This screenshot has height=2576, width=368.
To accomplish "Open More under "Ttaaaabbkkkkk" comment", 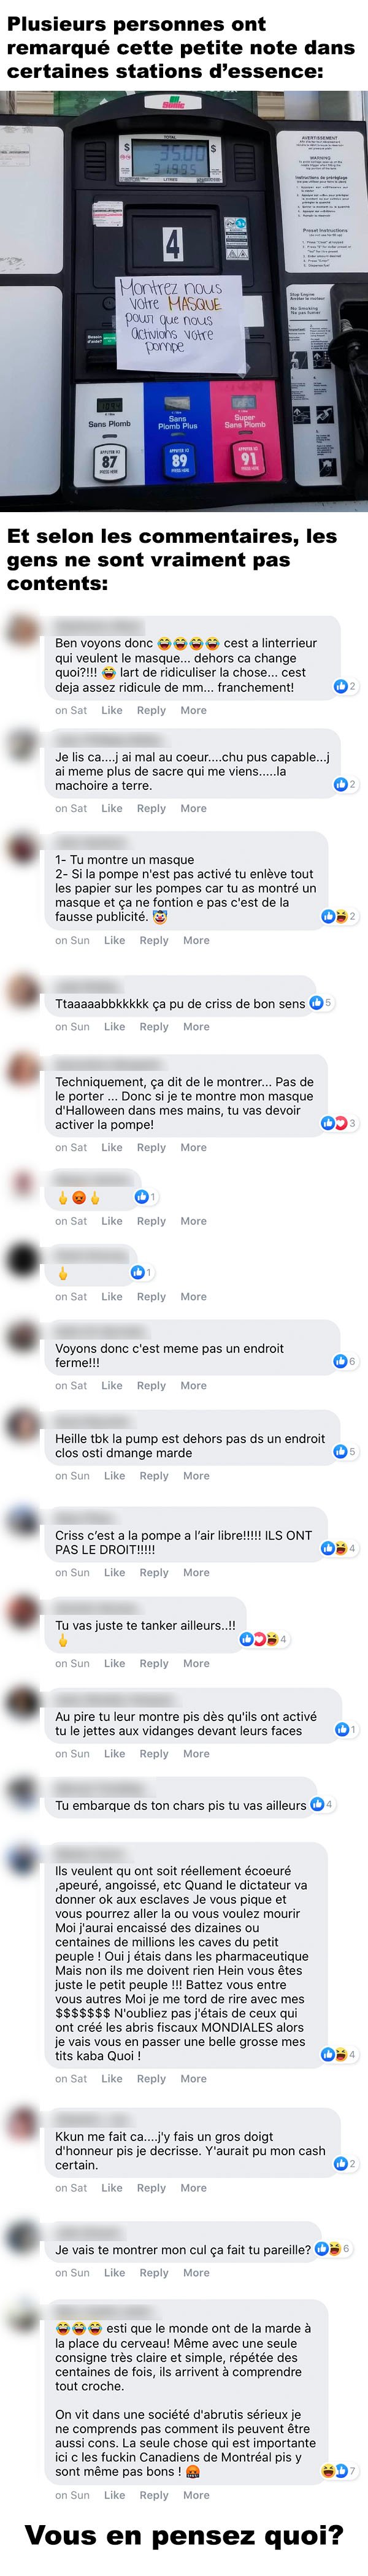I will [196, 1027].
